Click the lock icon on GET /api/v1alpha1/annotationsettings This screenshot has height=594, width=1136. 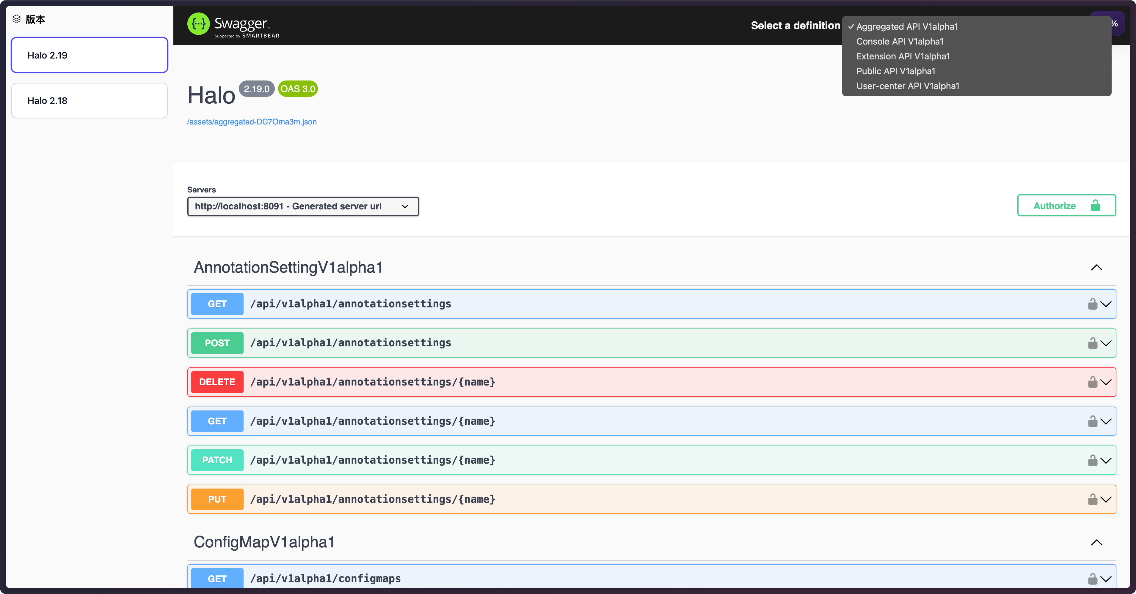(1092, 304)
